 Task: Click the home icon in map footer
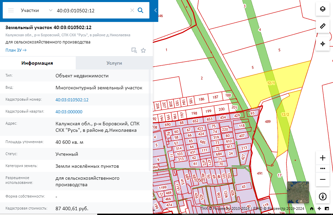coord(311,208)
